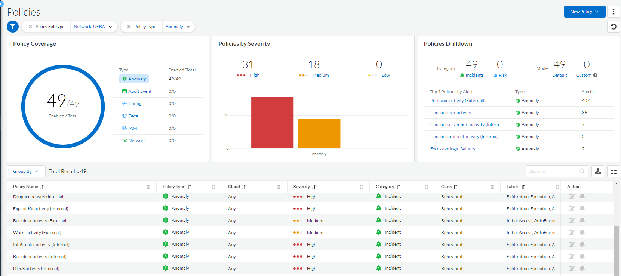Open the three-dot more options menu
This screenshot has height=276, width=621.
(x=613, y=12)
